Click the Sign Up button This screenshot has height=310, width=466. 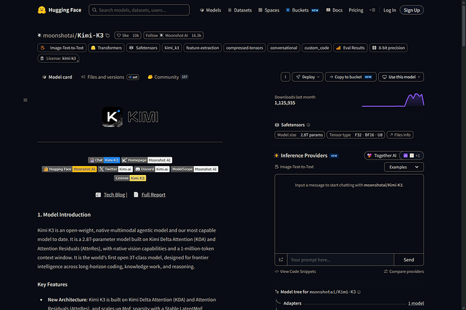[x=411, y=10]
